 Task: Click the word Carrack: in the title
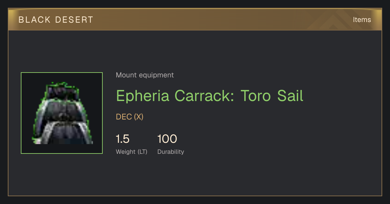click(205, 96)
